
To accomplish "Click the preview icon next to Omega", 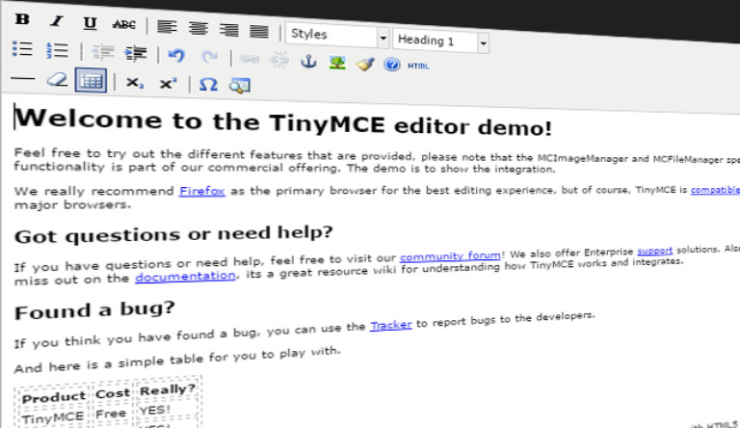I will point(239,86).
